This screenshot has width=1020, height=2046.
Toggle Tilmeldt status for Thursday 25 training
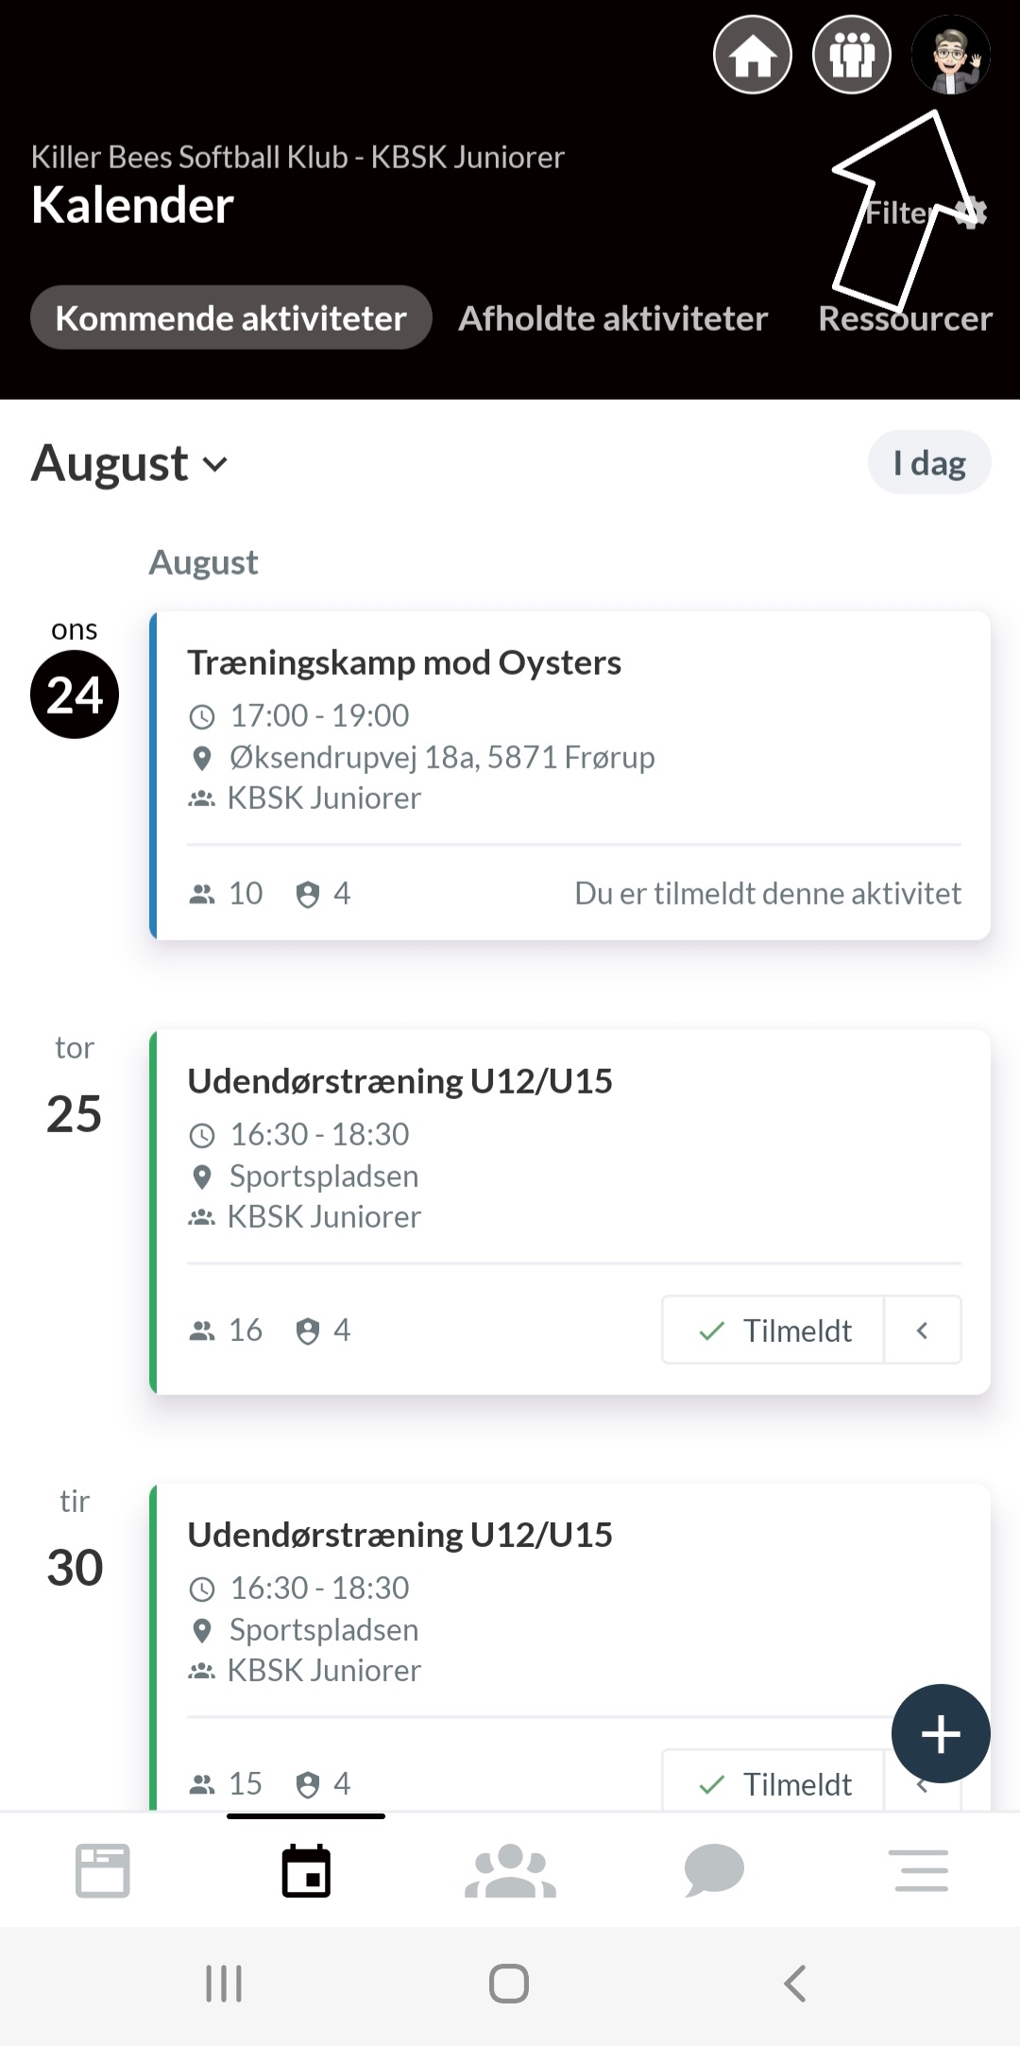click(x=773, y=1330)
